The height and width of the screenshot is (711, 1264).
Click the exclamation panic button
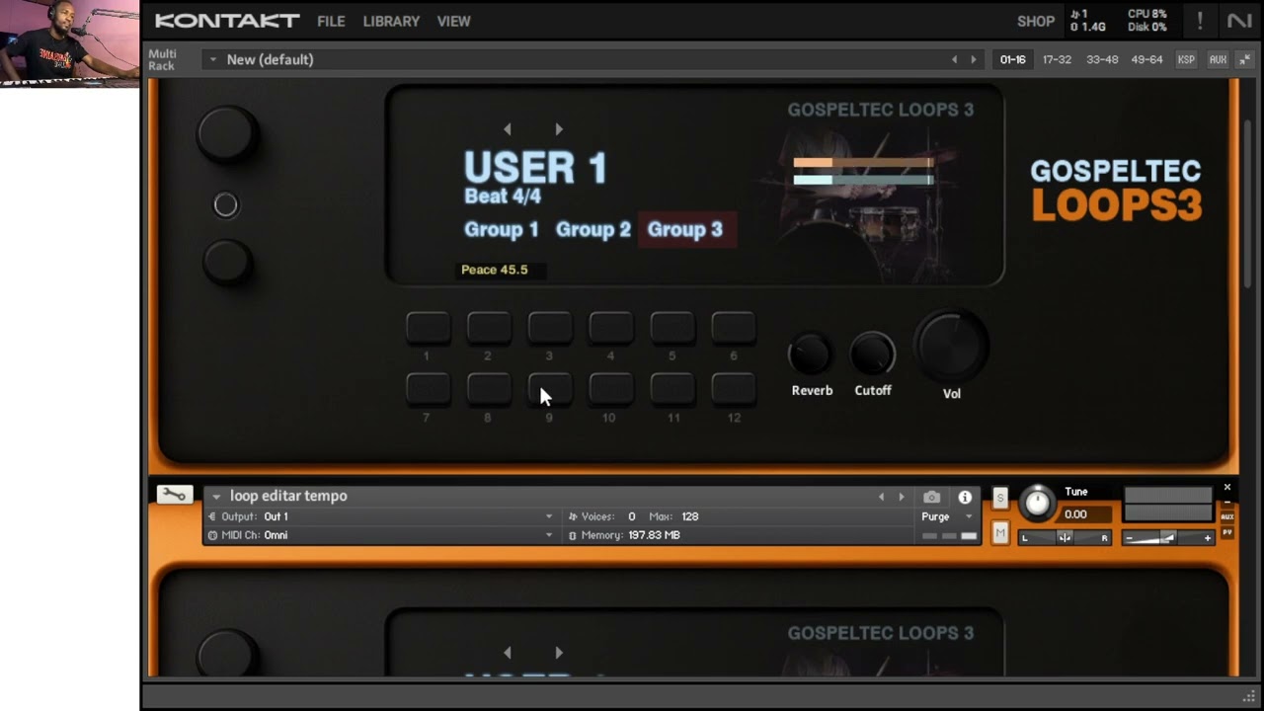[1200, 21]
